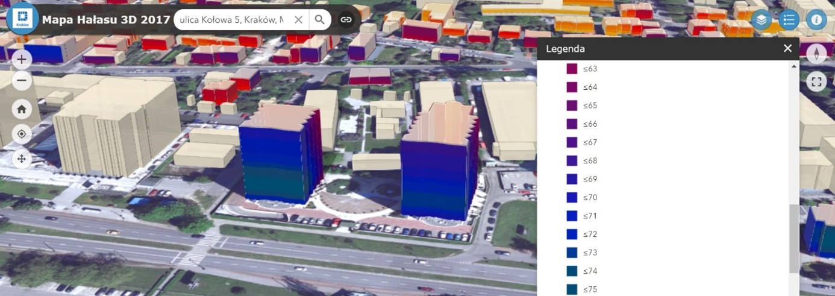835x296 pixels.
Task: Open the layers list panel
Action: 762,20
